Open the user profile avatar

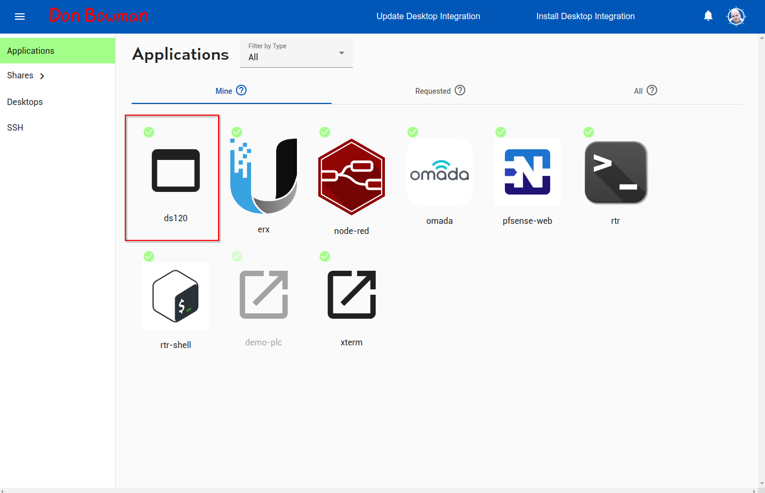click(736, 17)
